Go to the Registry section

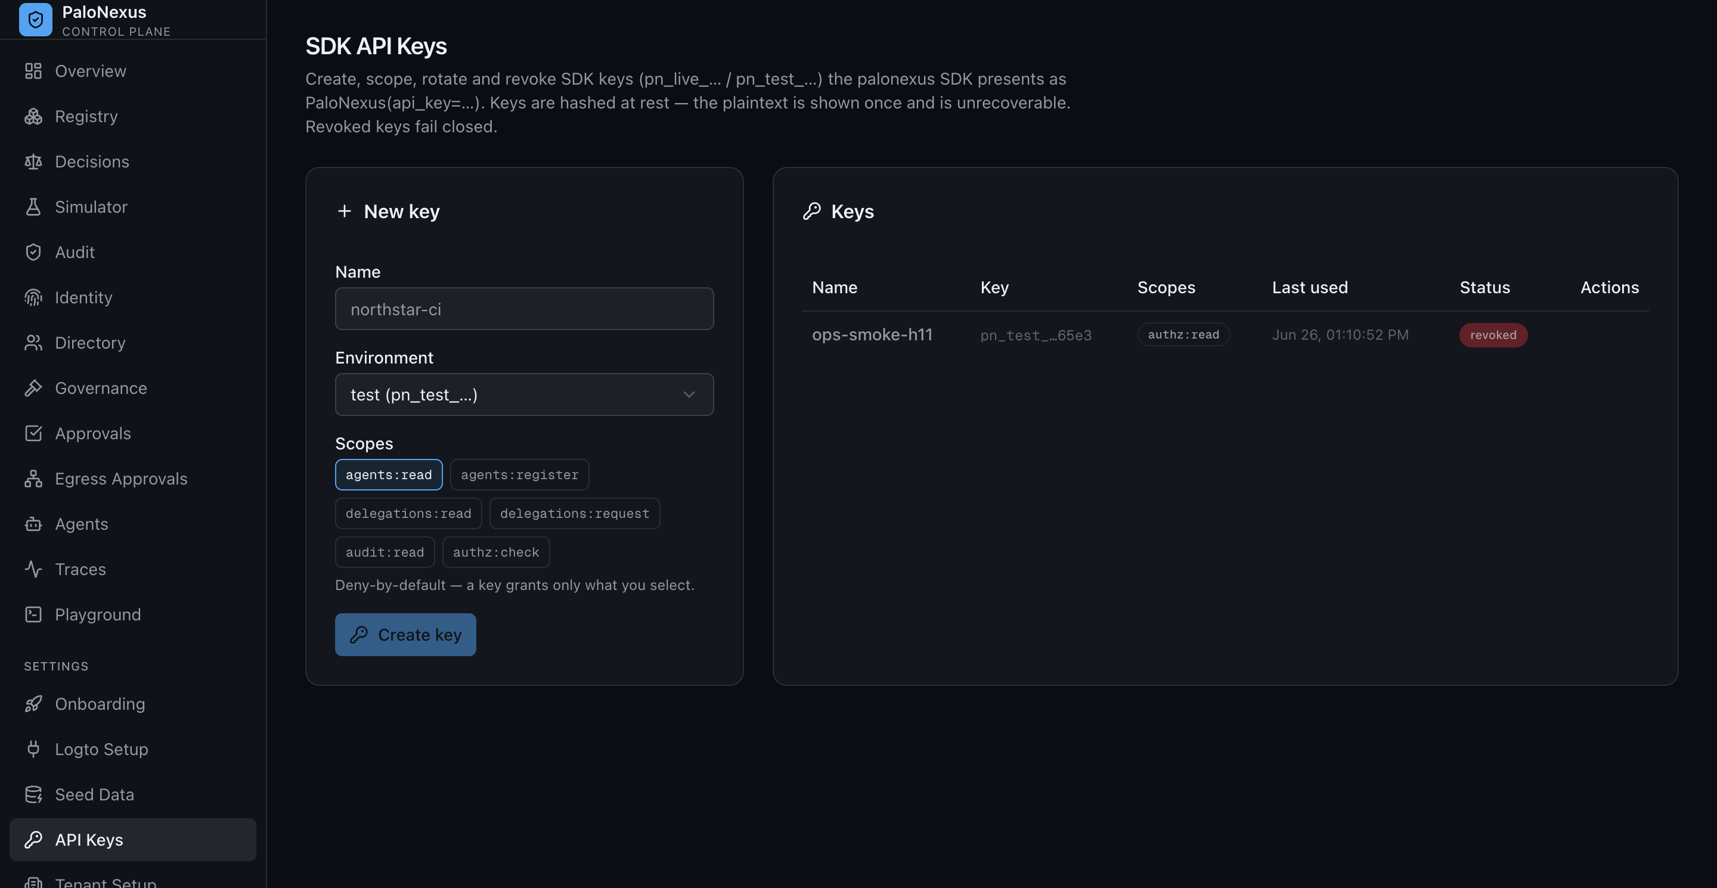click(x=132, y=116)
